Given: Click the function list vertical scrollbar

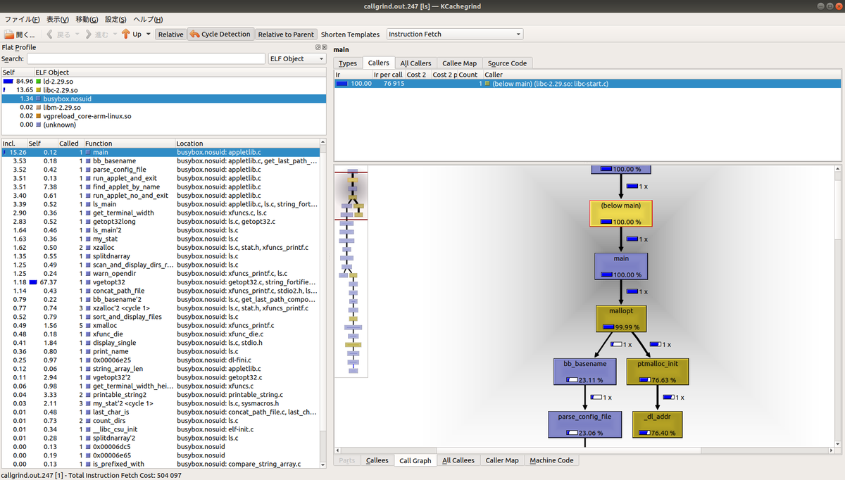Looking at the screenshot, I should click(x=323, y=303).
